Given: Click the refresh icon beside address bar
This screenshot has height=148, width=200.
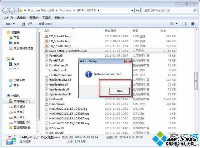Looking at the screenshot, I should click(137, 10).
